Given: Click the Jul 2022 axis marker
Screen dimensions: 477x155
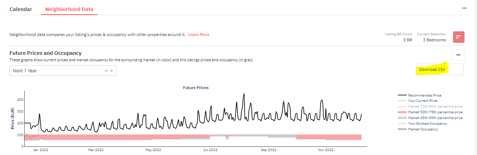Looking at the screenshot, I should tap(210, 150).
